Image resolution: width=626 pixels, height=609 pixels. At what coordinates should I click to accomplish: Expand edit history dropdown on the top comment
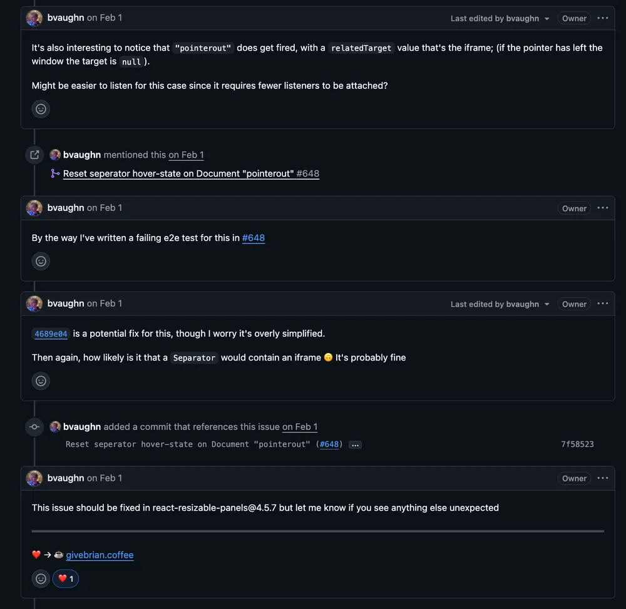pyautogui.click(x=500, y=18)
